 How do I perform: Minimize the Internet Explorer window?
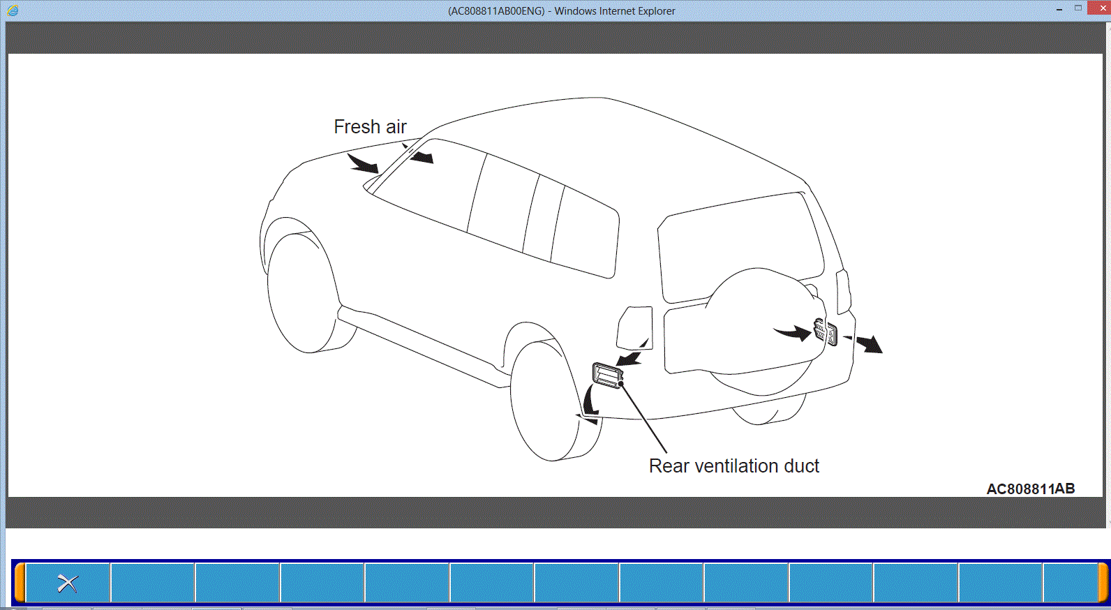tap(1059, 8)
